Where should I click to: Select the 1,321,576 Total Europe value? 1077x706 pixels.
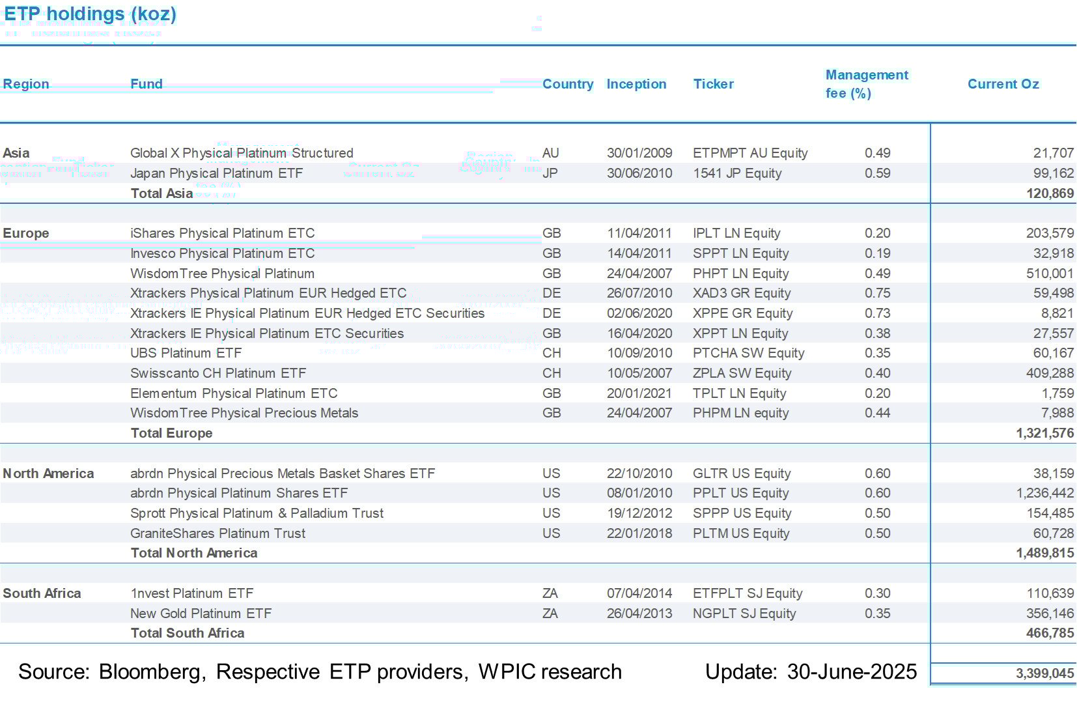point(1045,433)
